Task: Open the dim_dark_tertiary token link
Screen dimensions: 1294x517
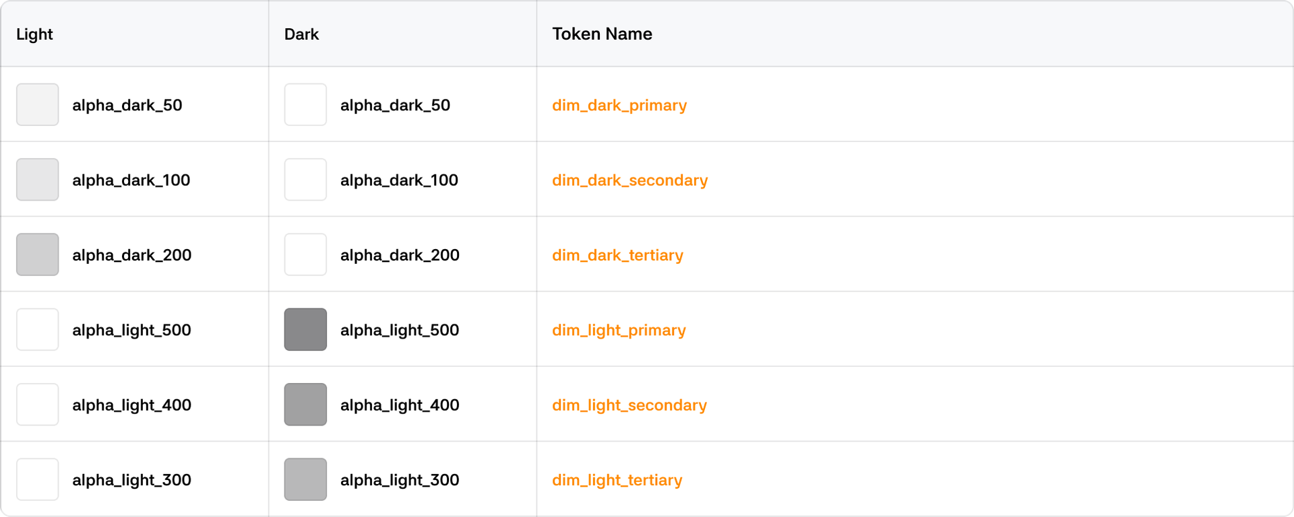Action: click(617, 255)
